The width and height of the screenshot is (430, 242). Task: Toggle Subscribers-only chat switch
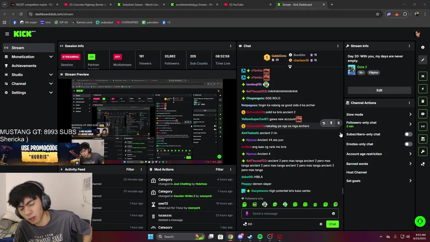408,134
